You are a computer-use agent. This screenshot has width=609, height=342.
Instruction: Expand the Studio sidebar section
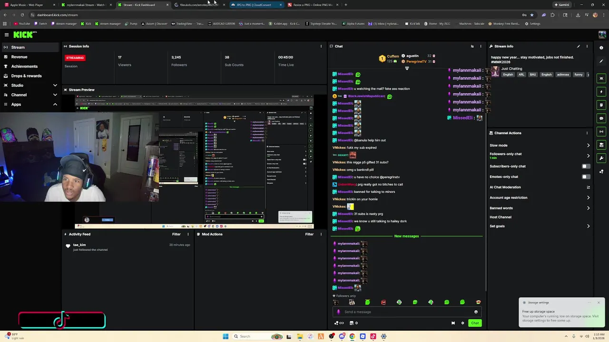point(55,85)
